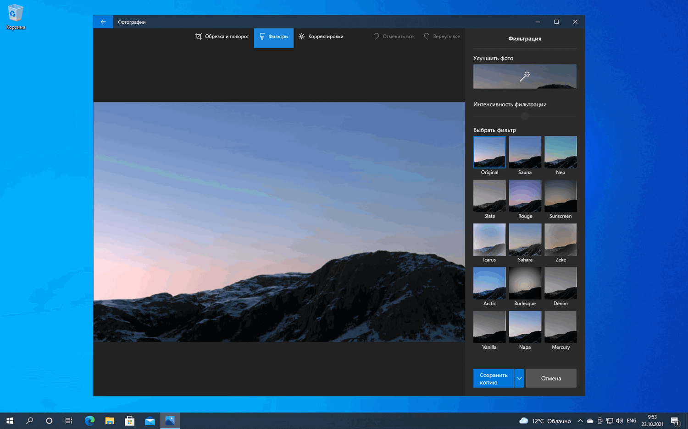Open the Mail app from the taskbar

150,421
